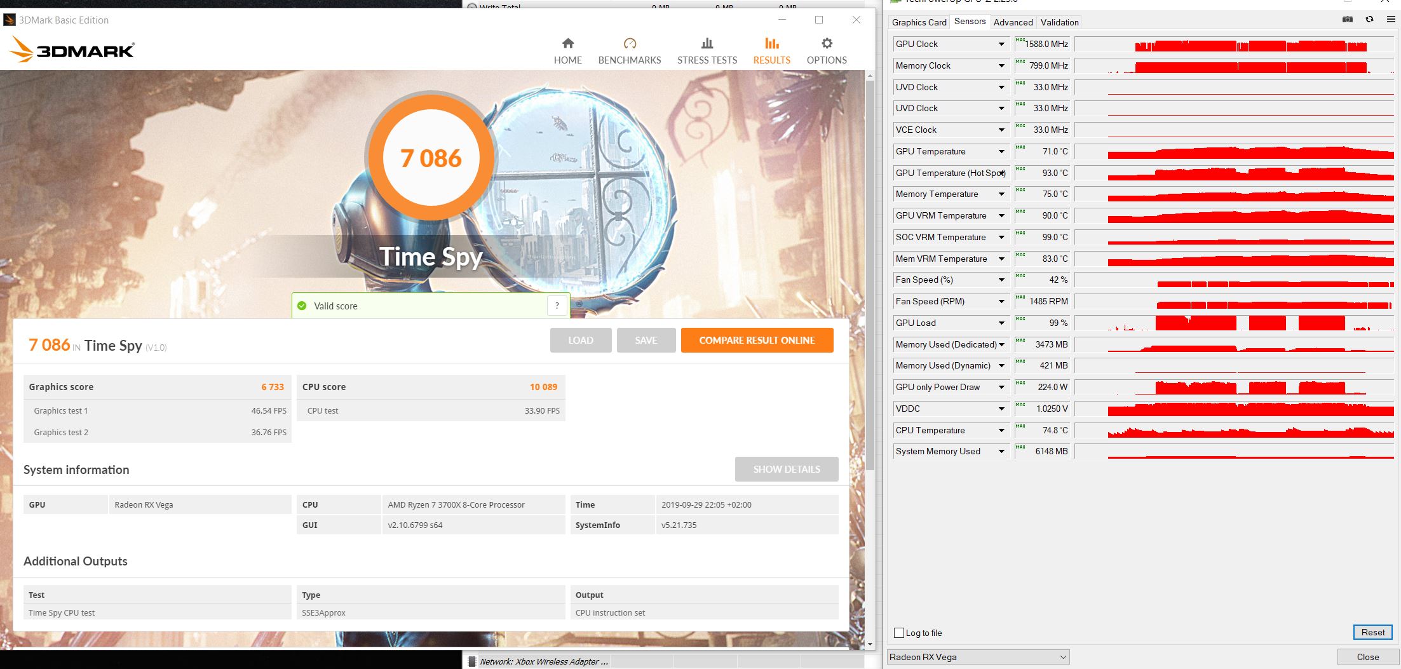The width and height of the screenshot is (1401, 669).
Task: Open Memory Temperature sensor dropdown
Action: tap(1001, 194)
